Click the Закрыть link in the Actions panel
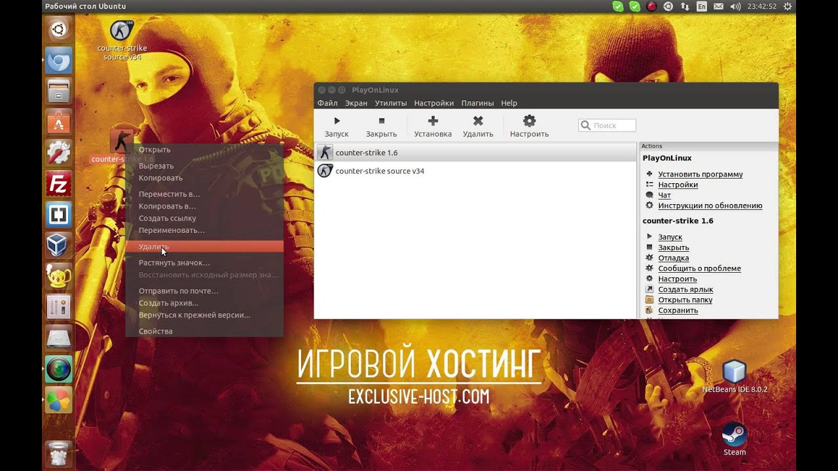This screenshot has width=838, height=471. coord(673,248)
